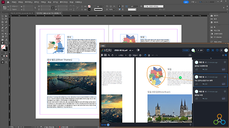
Task: Open the 75% zoom dropdown in VERI
Action: (x=135, y=55)
